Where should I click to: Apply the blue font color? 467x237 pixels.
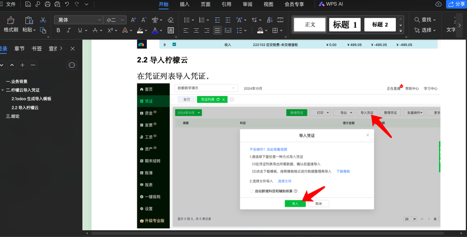(x=155, y=30)
